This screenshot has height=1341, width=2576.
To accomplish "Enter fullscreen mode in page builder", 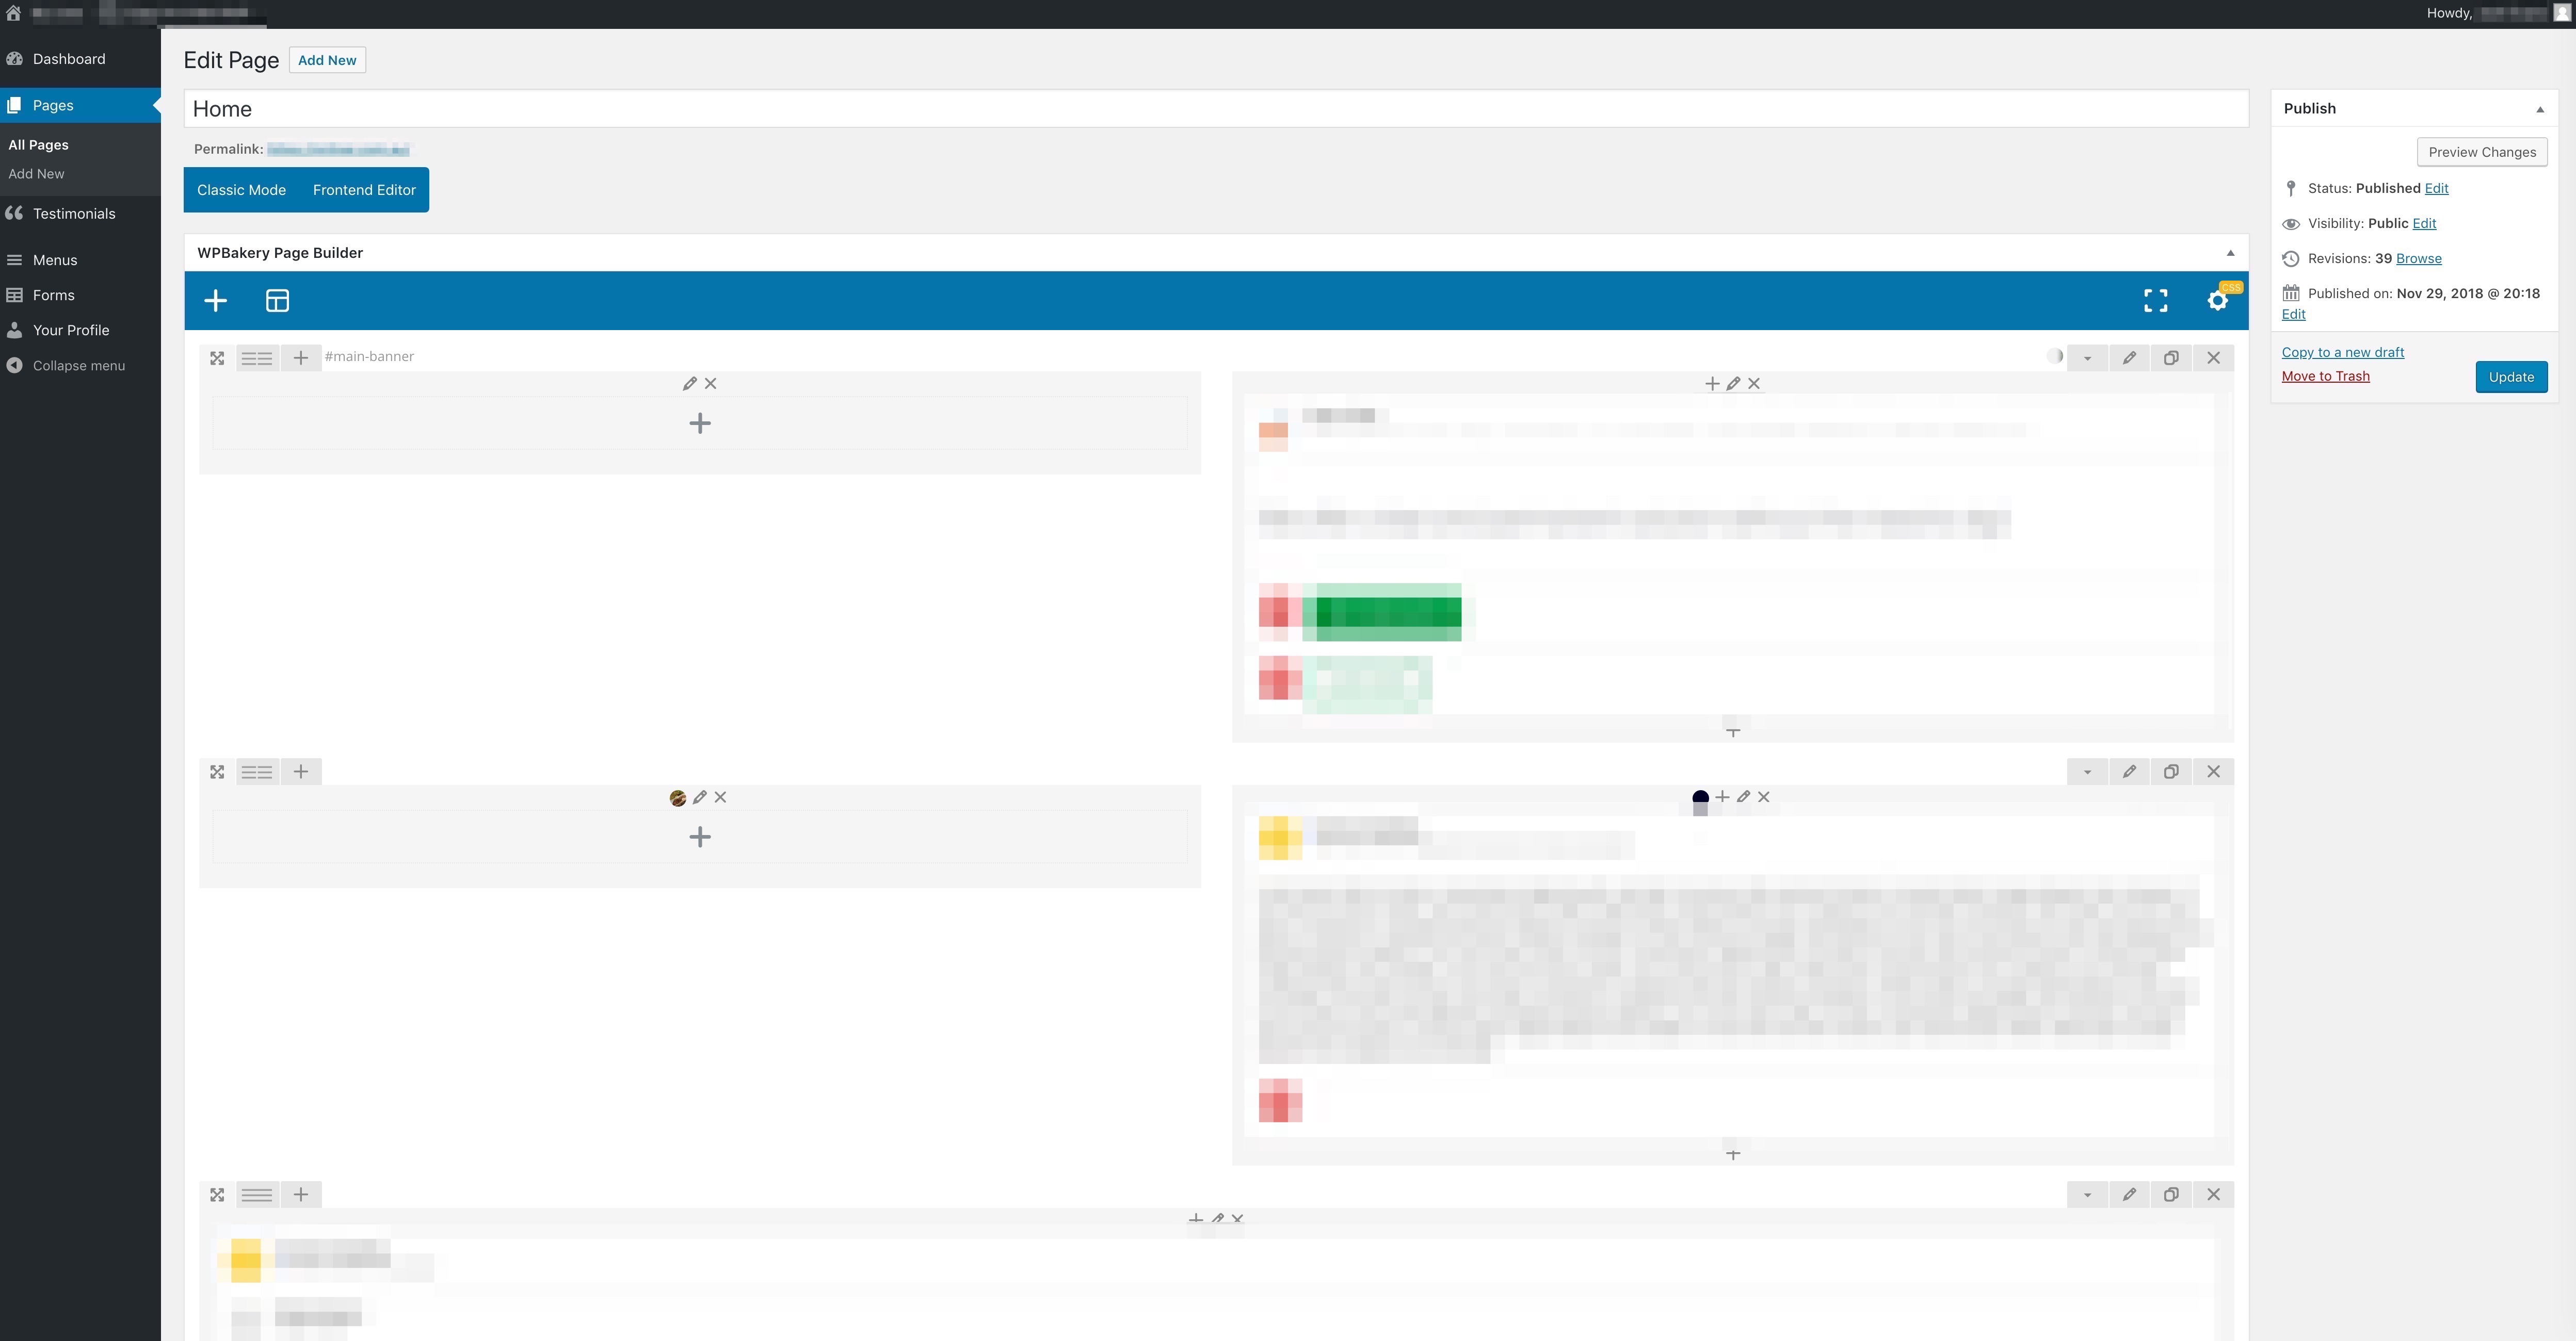I will (x=2155, y=301).
